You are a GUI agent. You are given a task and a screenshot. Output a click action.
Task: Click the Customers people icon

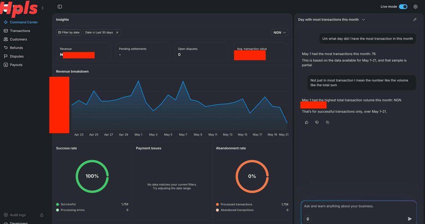tap(6, 39)
